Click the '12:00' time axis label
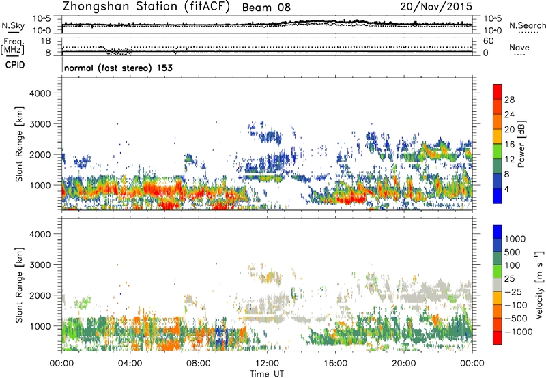 [x=267, y=364]
